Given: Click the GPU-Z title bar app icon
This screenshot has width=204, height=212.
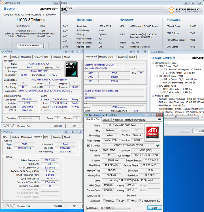Looking at the screenshot, I should click(87, 115).
